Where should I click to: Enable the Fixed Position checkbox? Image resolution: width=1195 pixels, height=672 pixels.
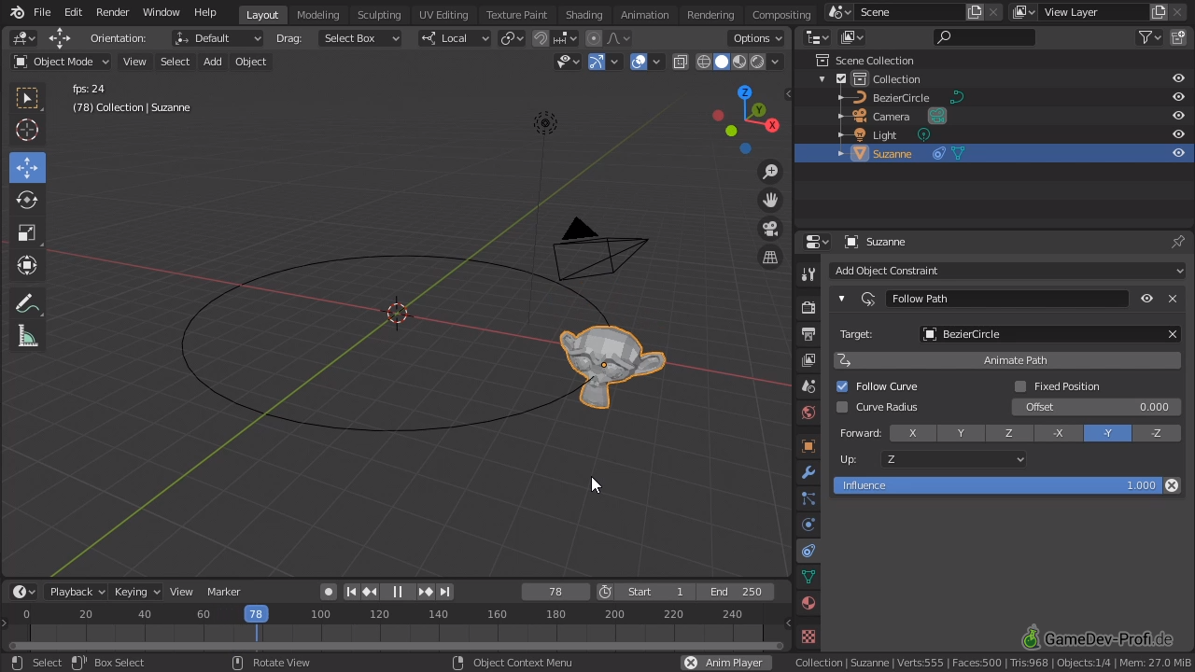click(x=1020, y=386)
